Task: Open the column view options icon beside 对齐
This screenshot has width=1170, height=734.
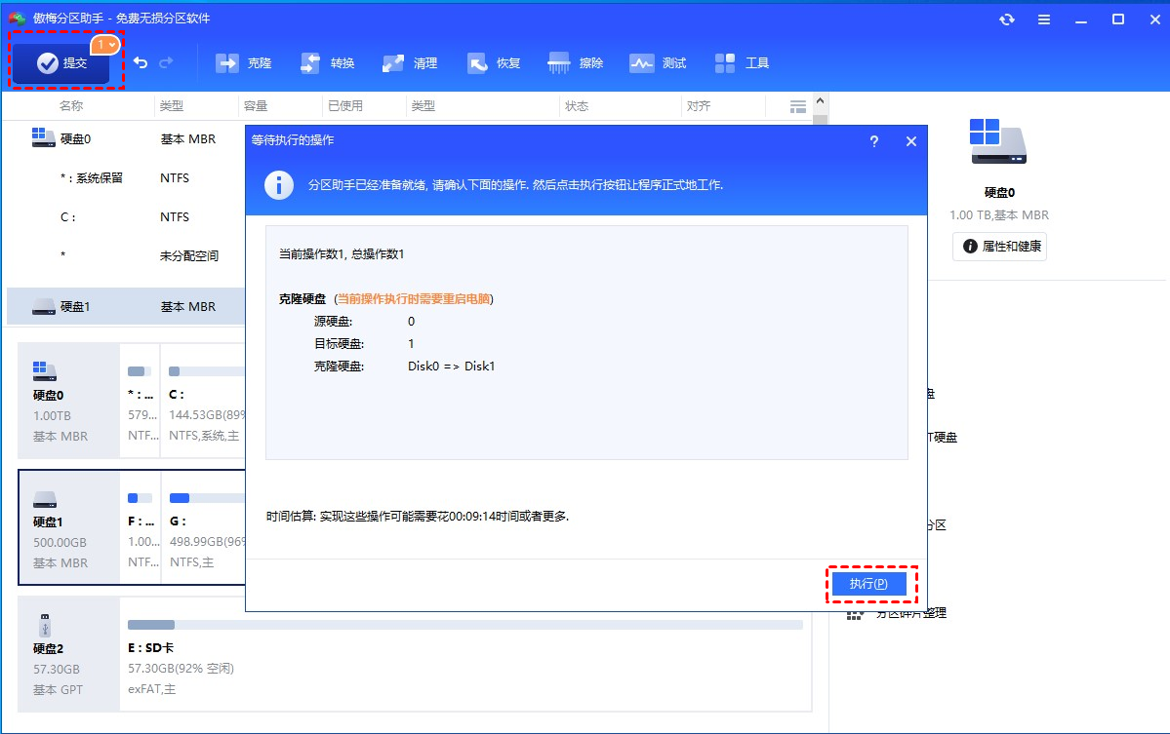Action: click(796, 105)
